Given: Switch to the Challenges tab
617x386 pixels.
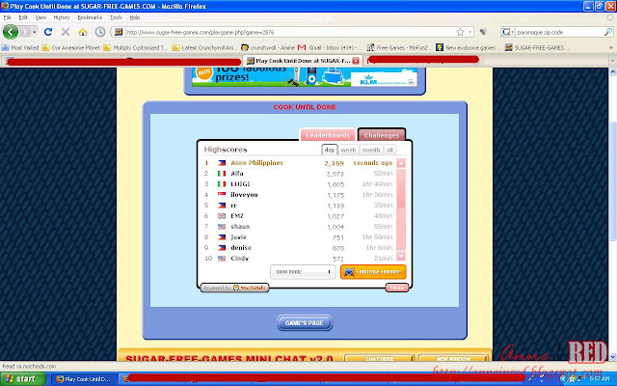Looking at the screenshot, I should (x=382, y=135).
